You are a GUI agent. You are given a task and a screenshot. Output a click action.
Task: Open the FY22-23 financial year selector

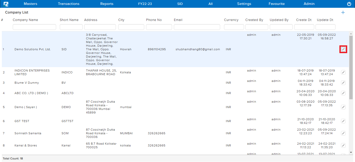(145, 4)
